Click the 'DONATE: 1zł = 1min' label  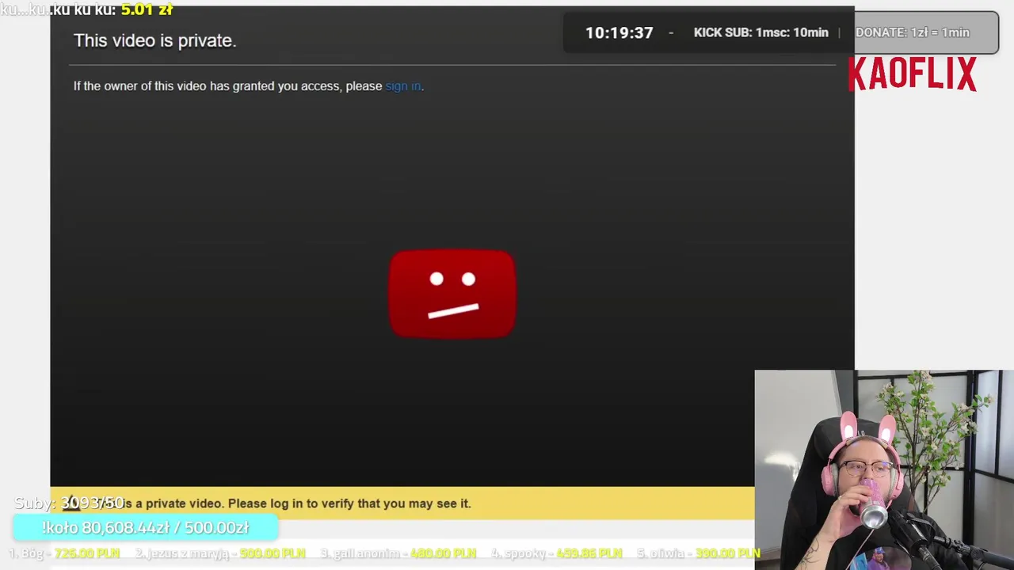pos(913,32)
